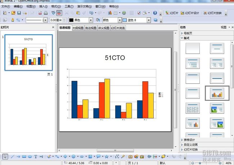Image resolution: width=234 pixels, height=165 pixels.
Task: Open the Stars shapes tool
Action: pos(107,156)
